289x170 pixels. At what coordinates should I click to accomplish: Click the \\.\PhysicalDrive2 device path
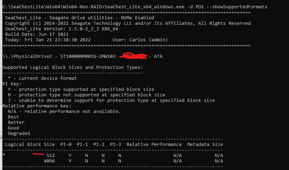pyautogui.click(x=27, y=56)
